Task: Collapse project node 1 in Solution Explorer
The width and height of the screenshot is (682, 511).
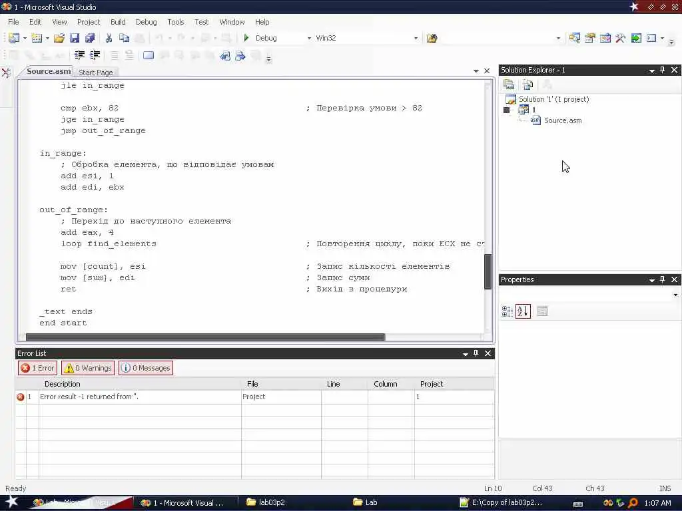Action: click(x=506, y=110)
